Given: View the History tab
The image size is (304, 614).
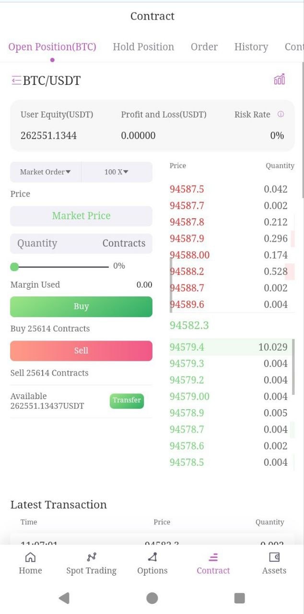Looking at the screenshot, I should (x=251, y=47).
